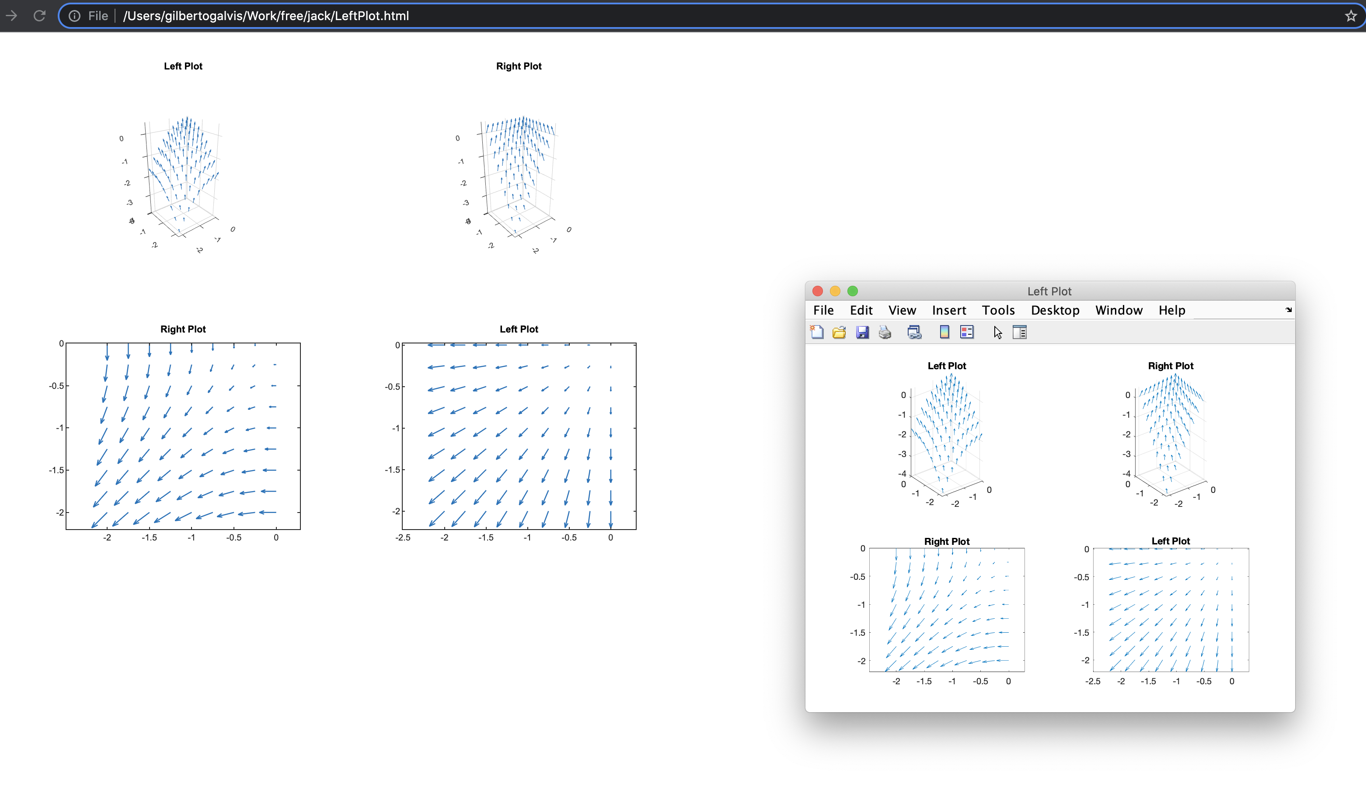1366x790 pixels.
Task: Click the dock figure arrow icon
Action: pos(1289,310)
